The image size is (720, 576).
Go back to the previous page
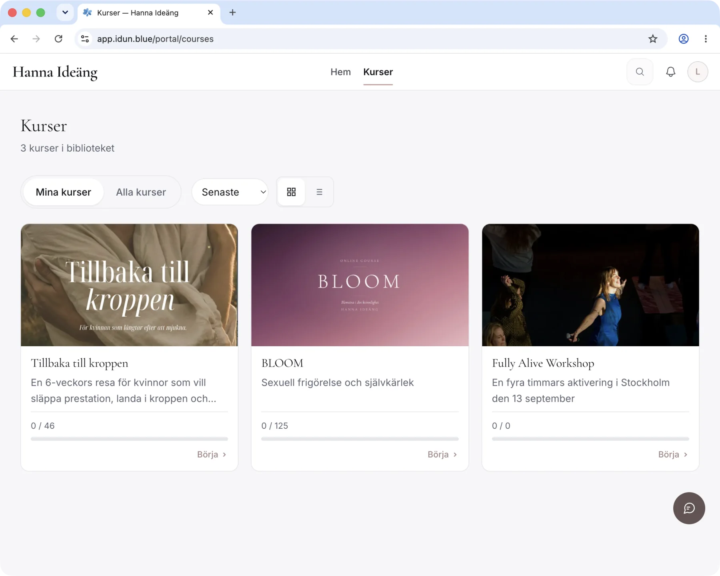tap(14, 39)
